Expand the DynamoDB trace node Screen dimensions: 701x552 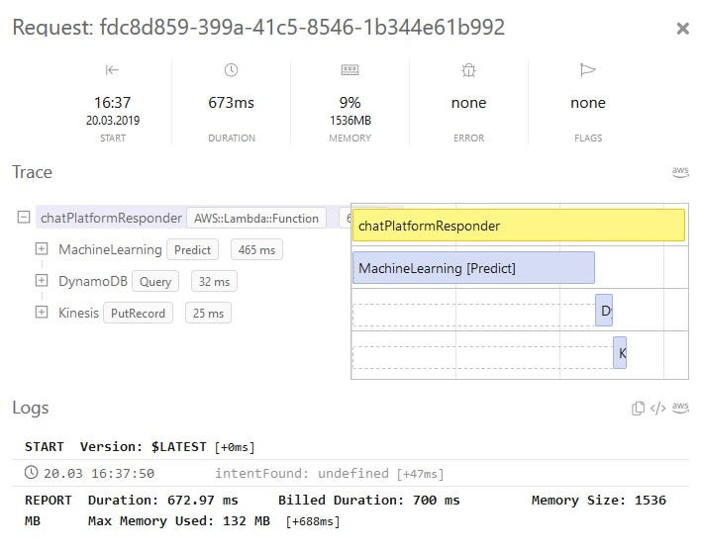pos(42,281)
